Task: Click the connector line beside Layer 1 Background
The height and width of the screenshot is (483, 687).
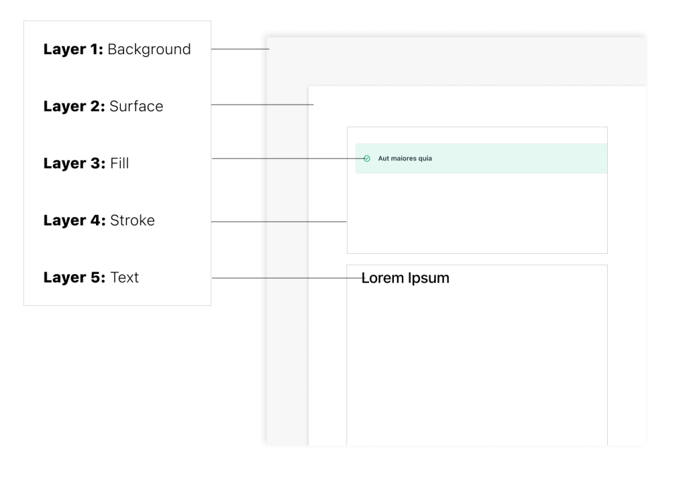Action: (240, 49)
